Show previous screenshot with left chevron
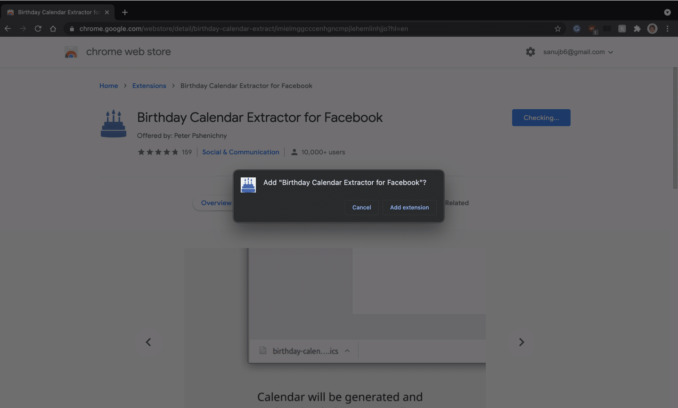678x408 pixels. [x=148, y=342]
